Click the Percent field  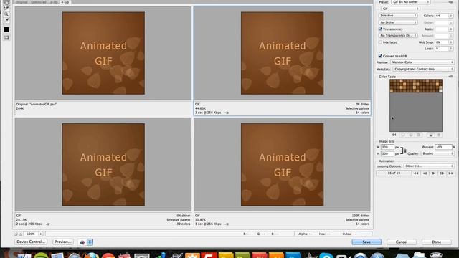[x=443, y=147]
